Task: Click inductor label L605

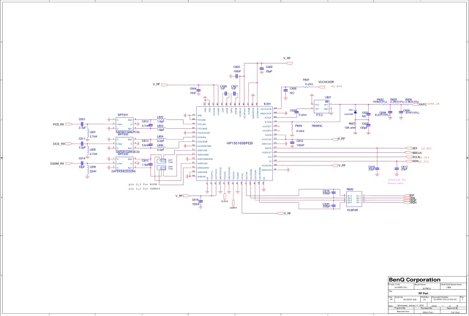Action: 93,150
